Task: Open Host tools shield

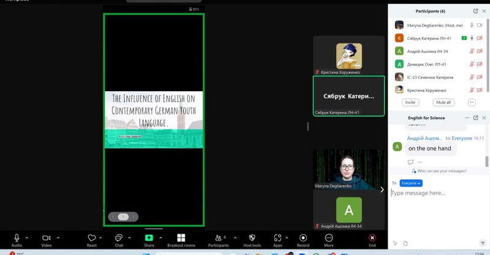Action: tap(252, 240)
